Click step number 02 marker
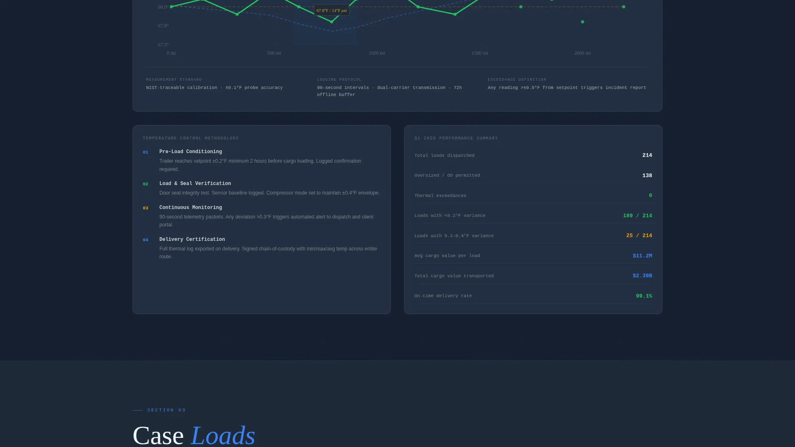This screenshot has height=447, width=795. tap(145, 184)
